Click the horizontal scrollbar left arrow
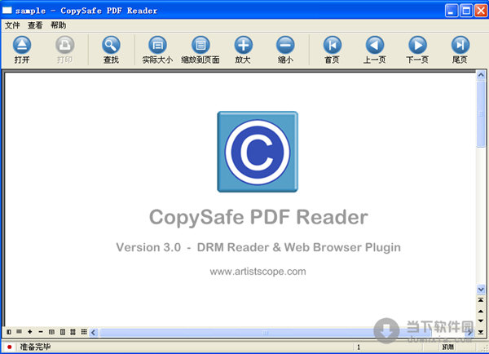 93,333
